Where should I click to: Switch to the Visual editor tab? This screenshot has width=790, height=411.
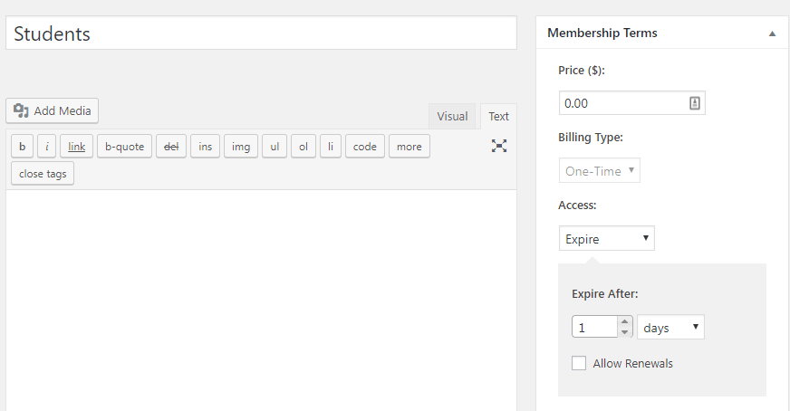[x=452, y=117]
